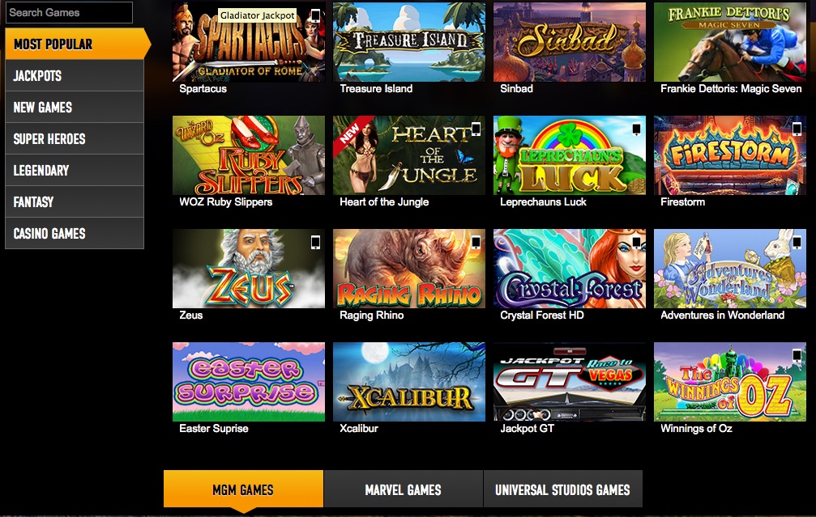The image size is (816, 517).
Task: Click the mobile icon on Winnings of Oz
Action: coord(797,356)
